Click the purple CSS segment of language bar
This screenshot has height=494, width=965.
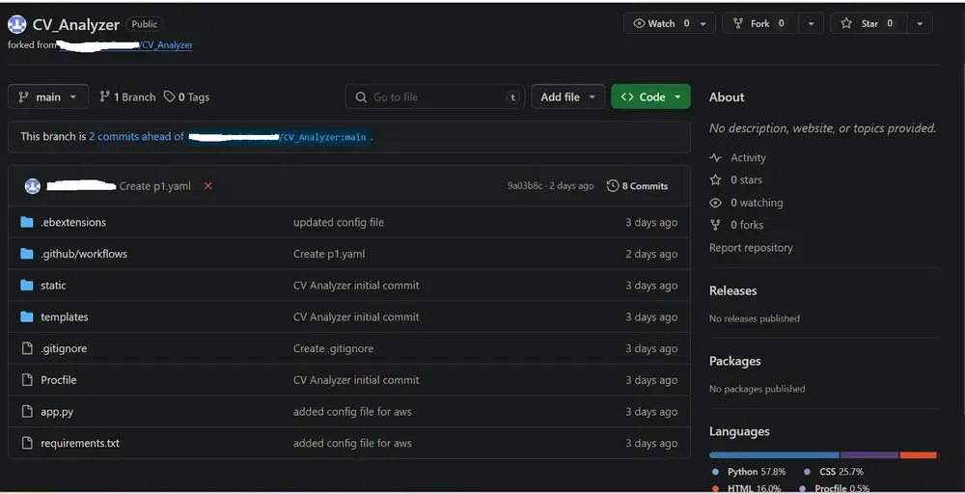pos(870,455)
